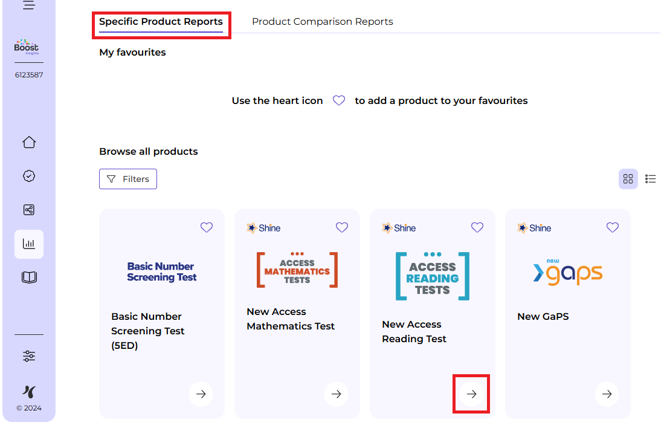The height and width of the screenshot is (425, 667).
Task: Click the New GaPS logo thumbnail
Action: (x=567, y=273)
